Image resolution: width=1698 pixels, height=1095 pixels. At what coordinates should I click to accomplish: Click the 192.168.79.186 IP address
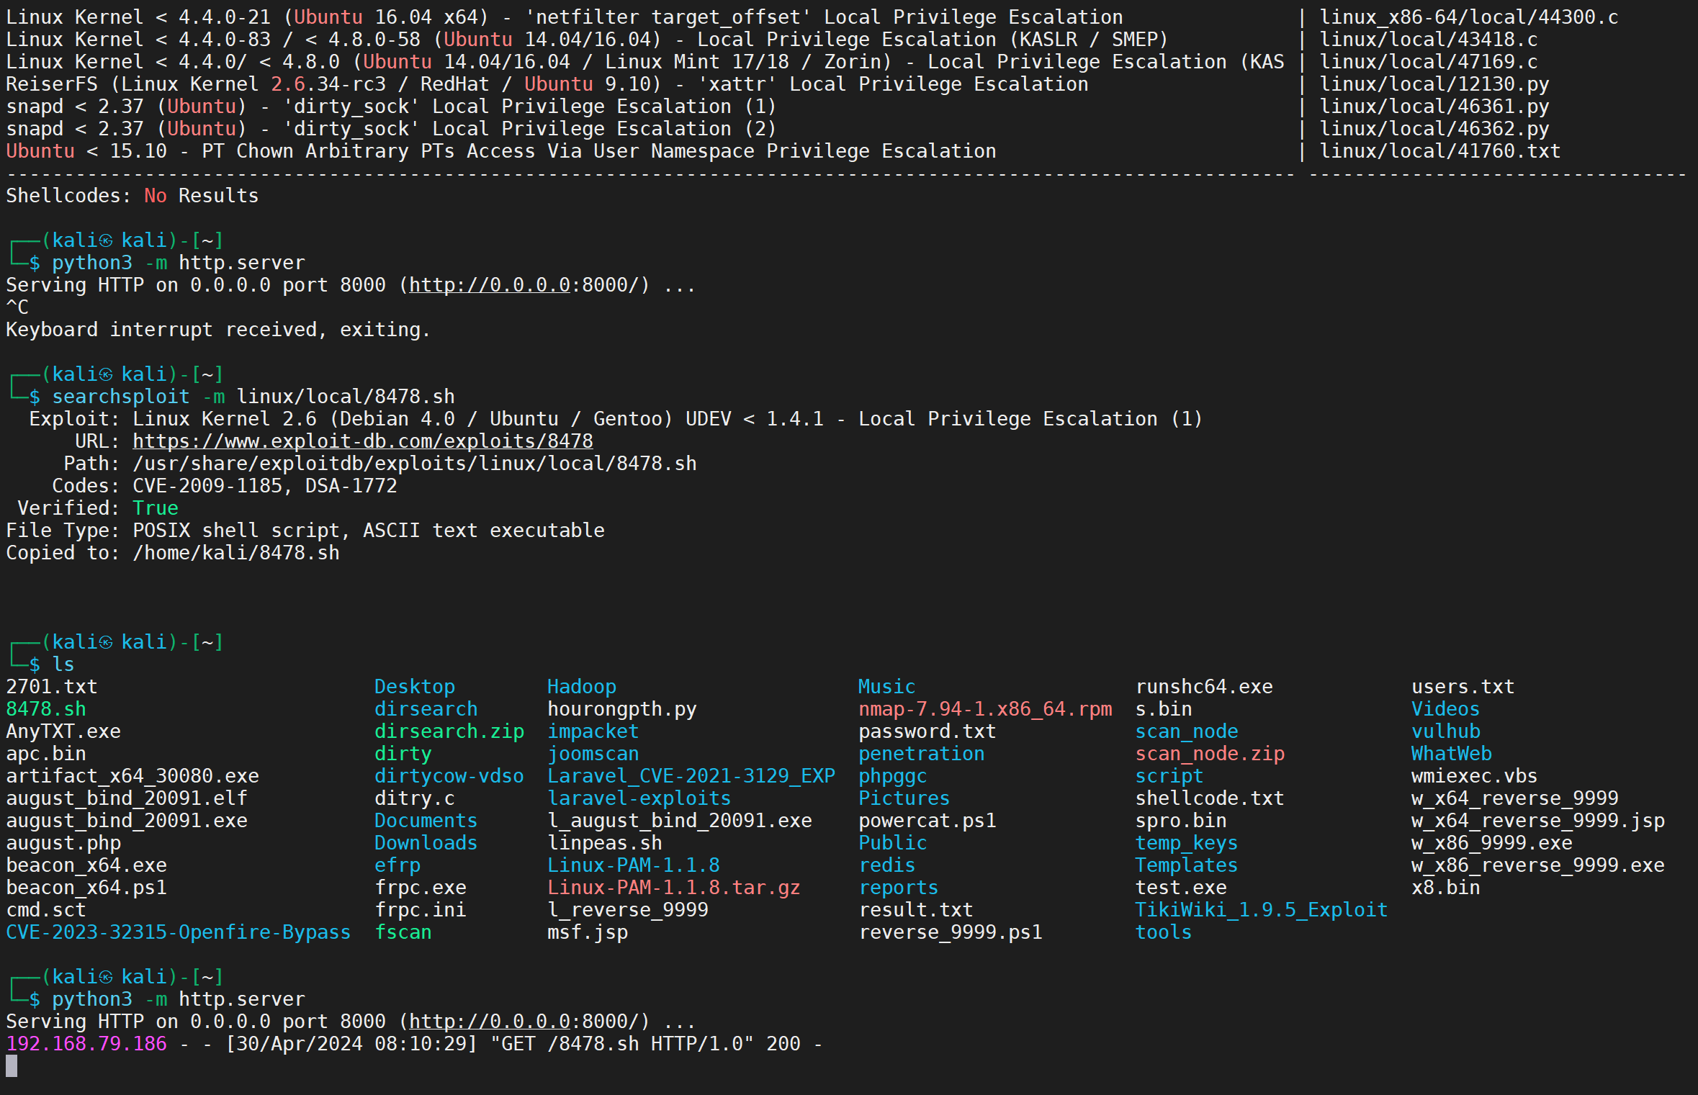(86, 1044)
